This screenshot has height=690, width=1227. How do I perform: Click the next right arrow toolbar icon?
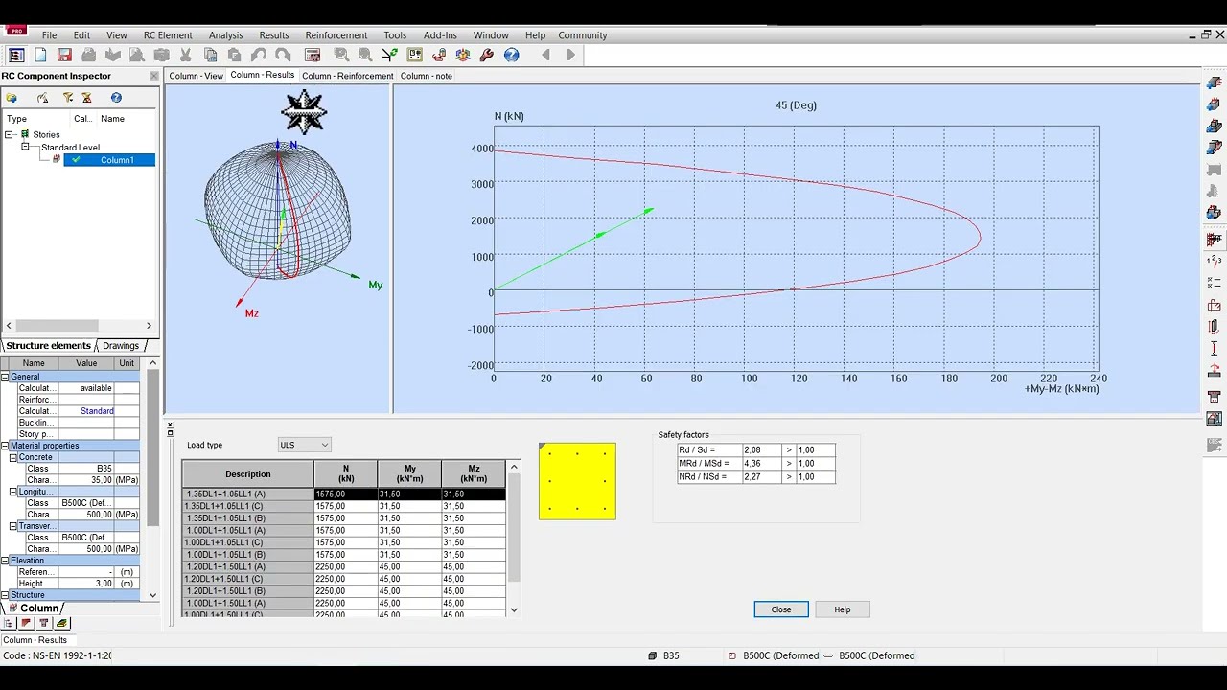[x=571, y=56]
